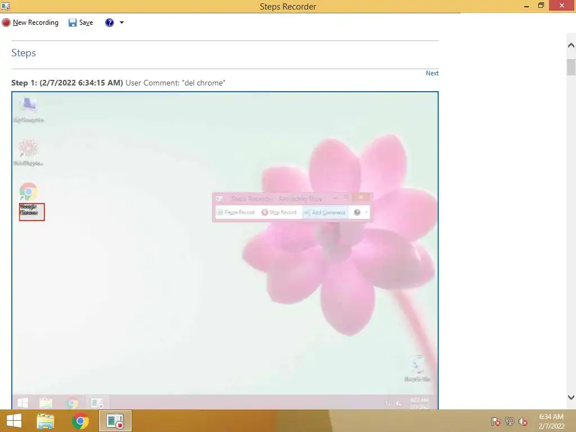Click Steps Recorder title bar app icon
The image size is (576, 432).
click(x=6, y=6)
